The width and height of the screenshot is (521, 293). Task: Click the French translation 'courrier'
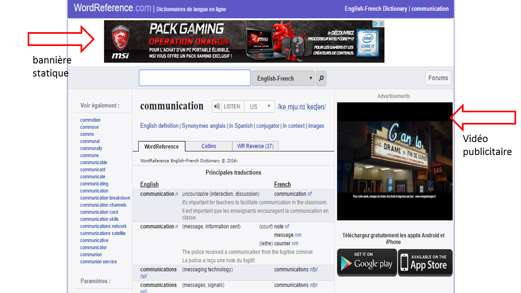[x=282, y=243]
